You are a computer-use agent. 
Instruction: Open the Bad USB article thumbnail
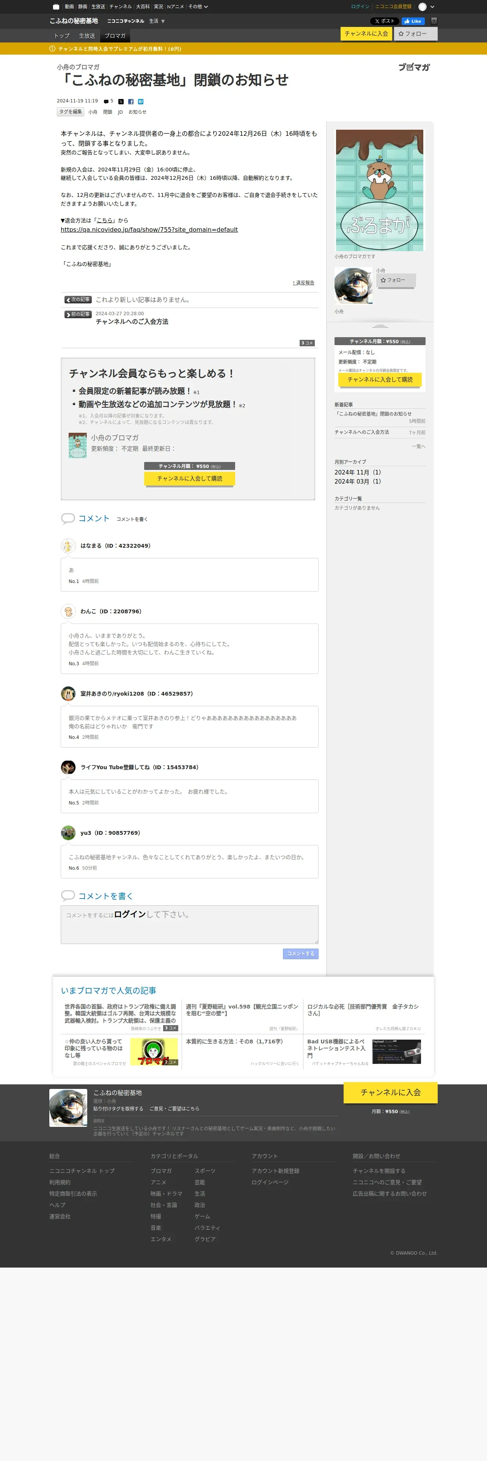pos(396,1052)
